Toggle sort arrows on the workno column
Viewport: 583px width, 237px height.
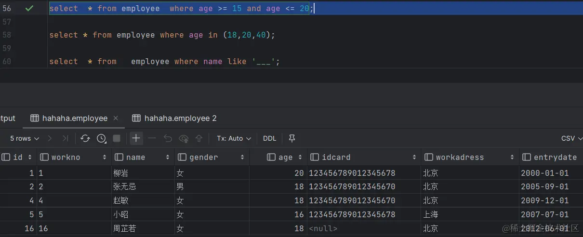pyautogui.click(x=105, y=157)
